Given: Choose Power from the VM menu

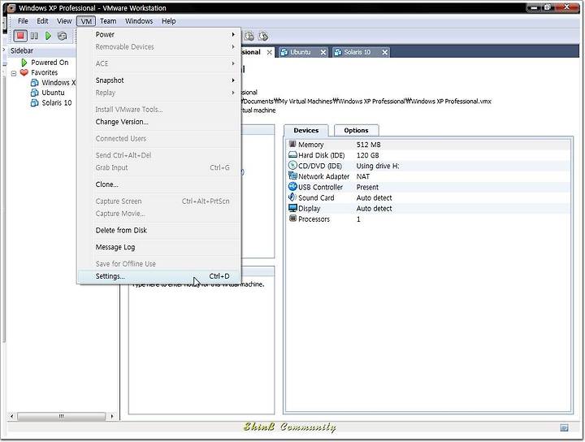Looking at the screenshot, I should 159,34.
